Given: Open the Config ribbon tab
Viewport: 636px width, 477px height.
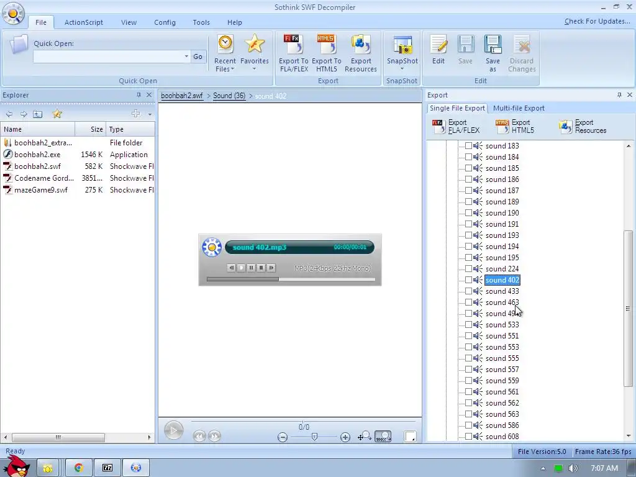Looking at the screenshot, I should tap(165, 22).
